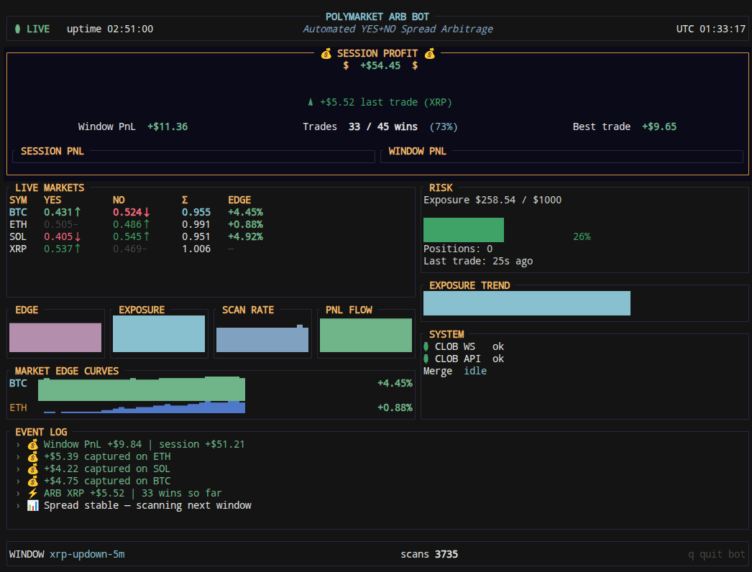Click the UTC 01:33:17 clock
Screen dimensions: 752x572
point(711,29)
